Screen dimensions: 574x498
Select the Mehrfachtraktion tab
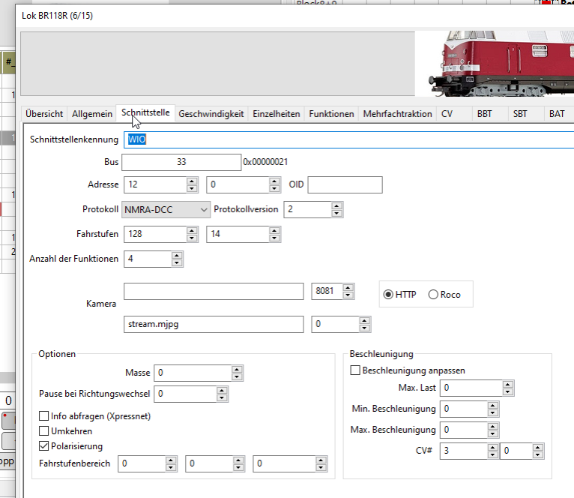pyautogui.click(x=397, y=114)
